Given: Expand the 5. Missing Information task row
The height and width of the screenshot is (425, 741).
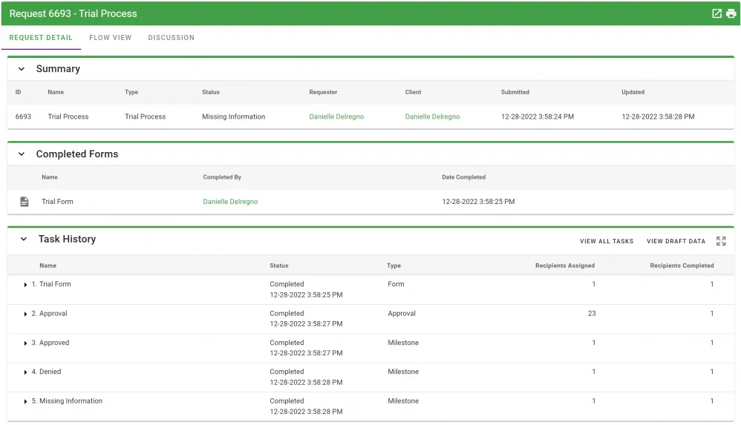Looking at the screenshot, I should coord(26,402).
